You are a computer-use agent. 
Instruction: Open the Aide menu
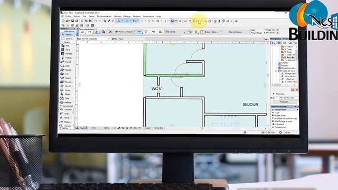pyautogui.click(x=158, y=16)
